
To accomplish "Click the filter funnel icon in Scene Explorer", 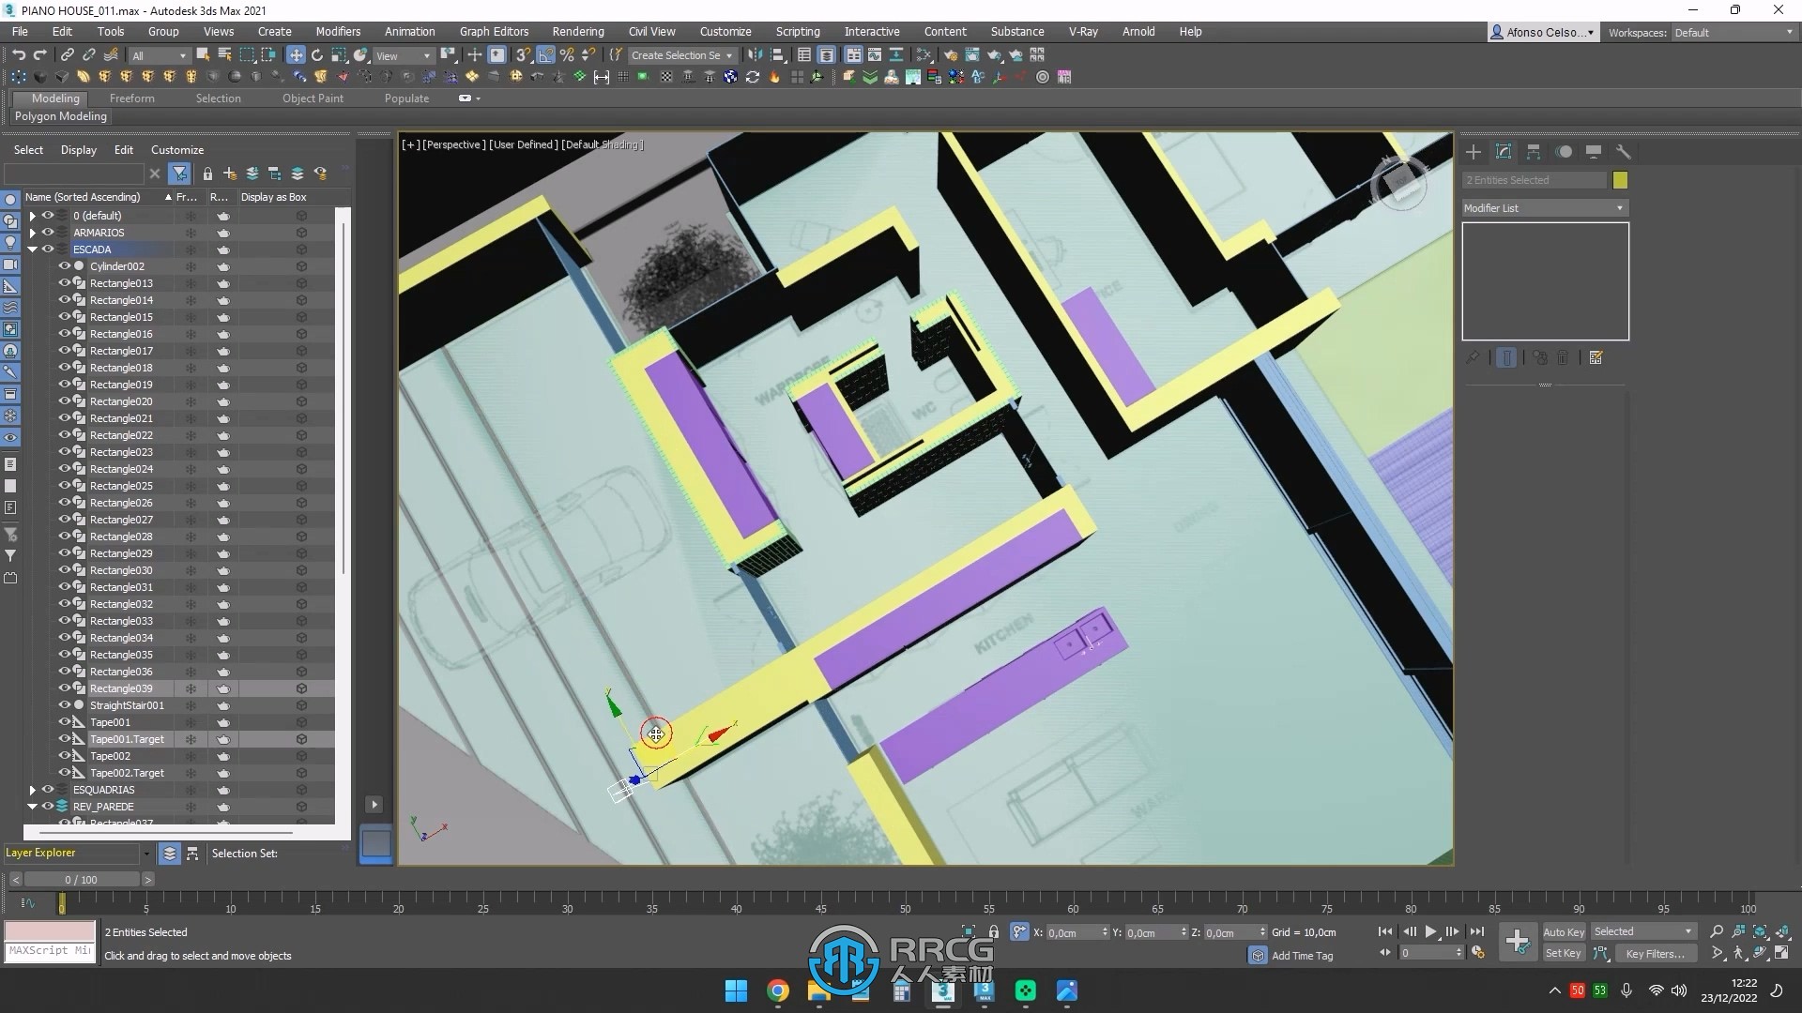I will coord(179,174).
